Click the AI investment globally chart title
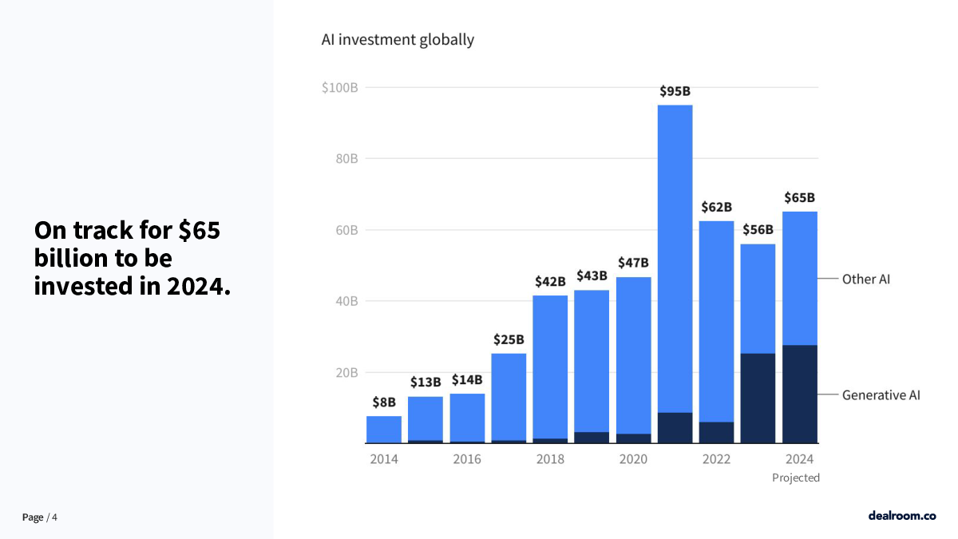 (x=398, y=39)
